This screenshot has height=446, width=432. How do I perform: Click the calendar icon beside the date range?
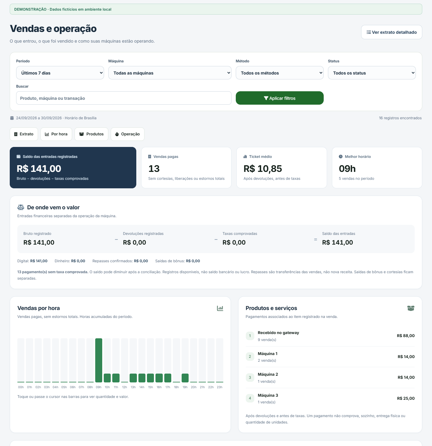[12, 118]
